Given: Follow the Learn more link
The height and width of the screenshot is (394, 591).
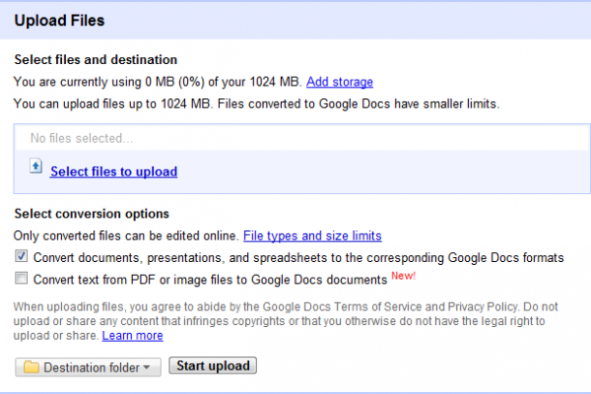Looking at the screenshot, I should click(133, 336).
